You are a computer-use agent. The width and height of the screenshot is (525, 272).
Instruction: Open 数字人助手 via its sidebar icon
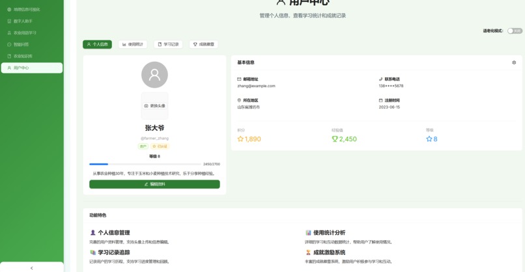pos(9,21)
